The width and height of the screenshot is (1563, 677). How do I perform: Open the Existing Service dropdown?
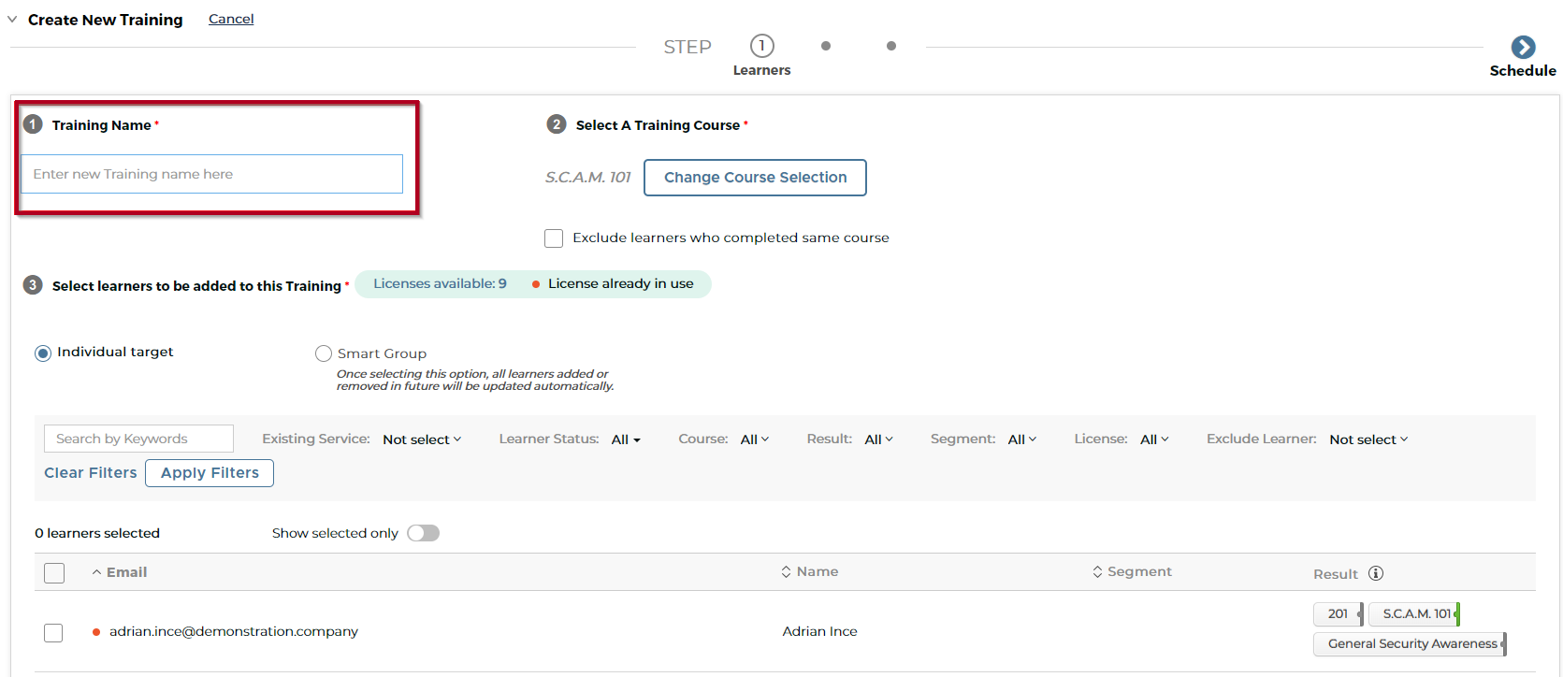click(x=422, y=439)
